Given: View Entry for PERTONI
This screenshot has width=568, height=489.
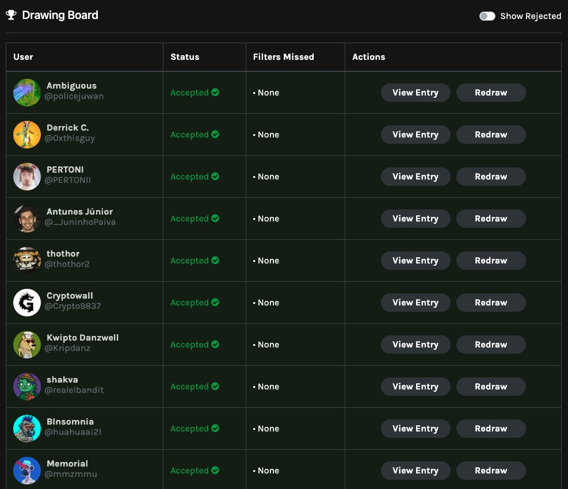Looking at the screenshot, I should point(415,177).
